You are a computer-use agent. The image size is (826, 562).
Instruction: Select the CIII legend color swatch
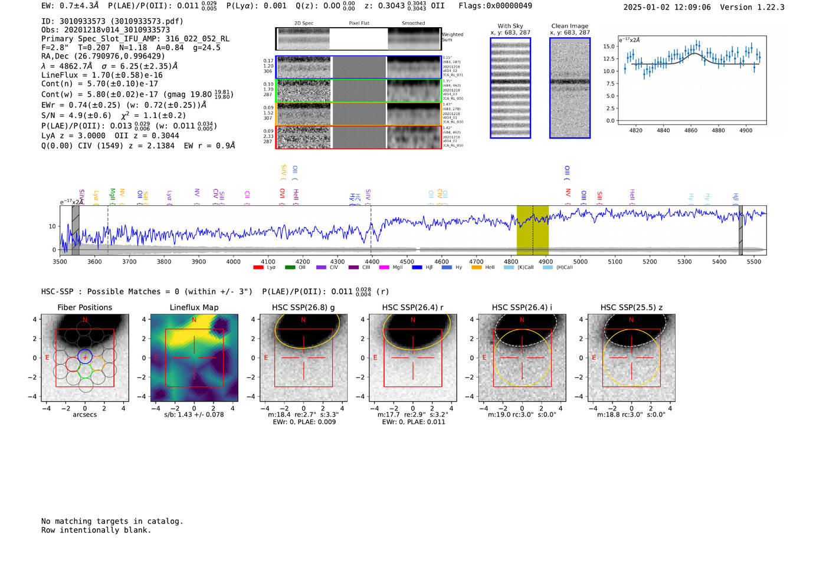tap(353, 268)
